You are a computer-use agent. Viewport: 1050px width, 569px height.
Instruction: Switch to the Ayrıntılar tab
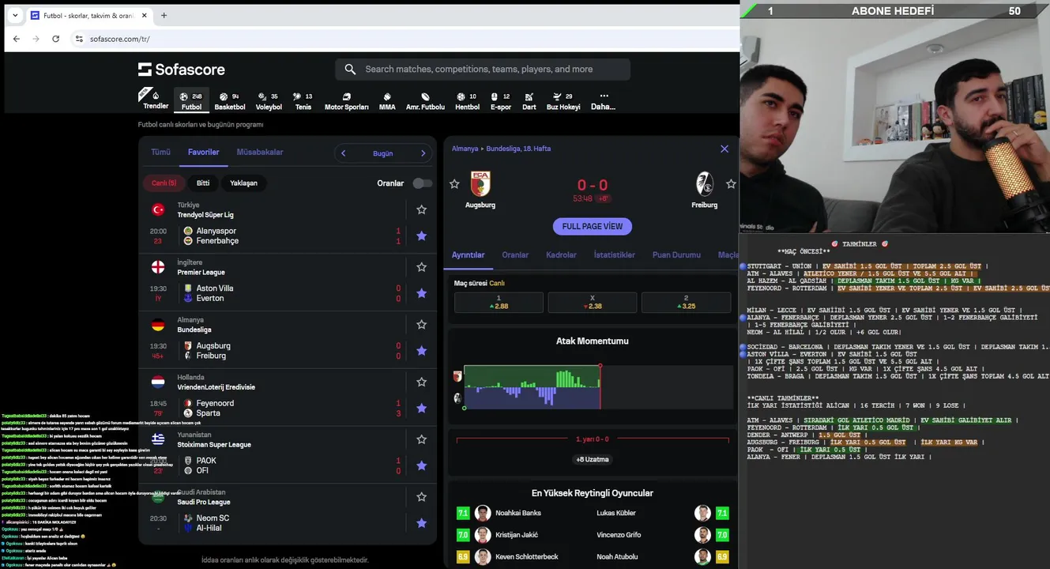coord(469,255)
